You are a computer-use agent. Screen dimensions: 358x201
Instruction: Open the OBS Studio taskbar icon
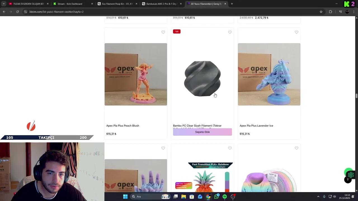click(x=233, y=197)
